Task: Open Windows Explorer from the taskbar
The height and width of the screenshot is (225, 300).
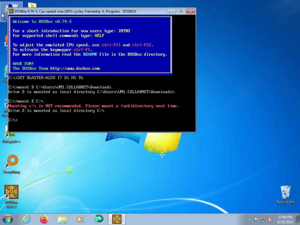Action: tap(62, 220)
